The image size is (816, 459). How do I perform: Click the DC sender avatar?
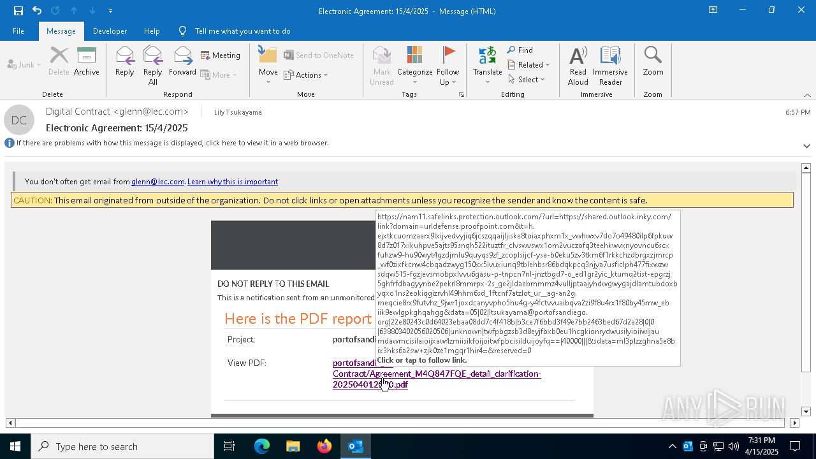click(19, 120)
